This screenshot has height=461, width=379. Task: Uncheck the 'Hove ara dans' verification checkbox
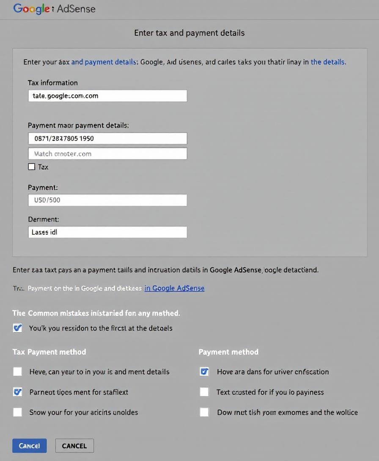pyautogui.click(x=204, y=371)
